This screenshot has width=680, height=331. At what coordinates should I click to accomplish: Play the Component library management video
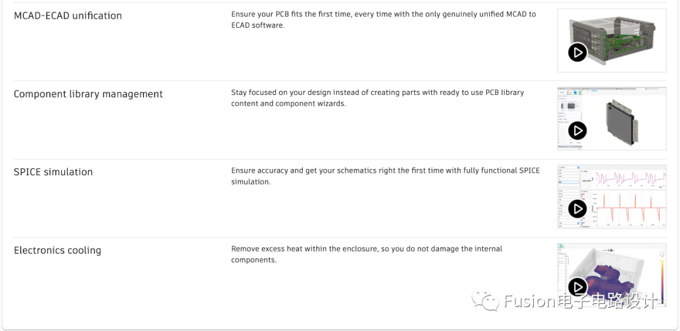click(577, 131)
